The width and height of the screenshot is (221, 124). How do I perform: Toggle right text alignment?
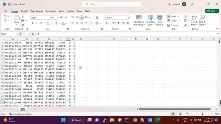(81, 23)
